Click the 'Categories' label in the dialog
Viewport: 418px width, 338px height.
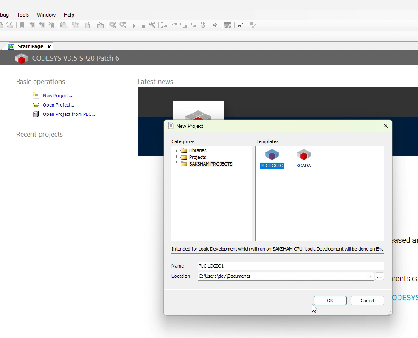[183, 141]
